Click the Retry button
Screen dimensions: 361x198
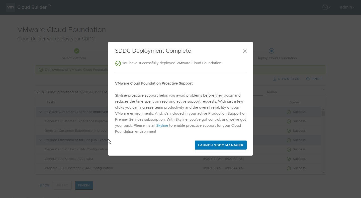click(62, 185)
